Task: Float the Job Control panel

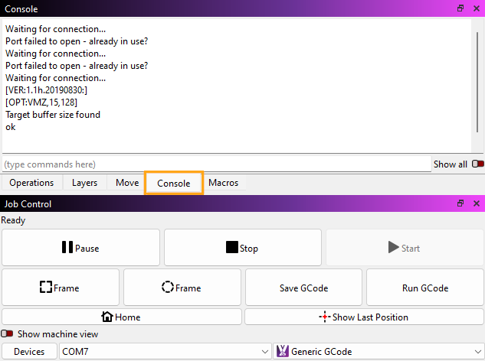Action: [460, 204]
